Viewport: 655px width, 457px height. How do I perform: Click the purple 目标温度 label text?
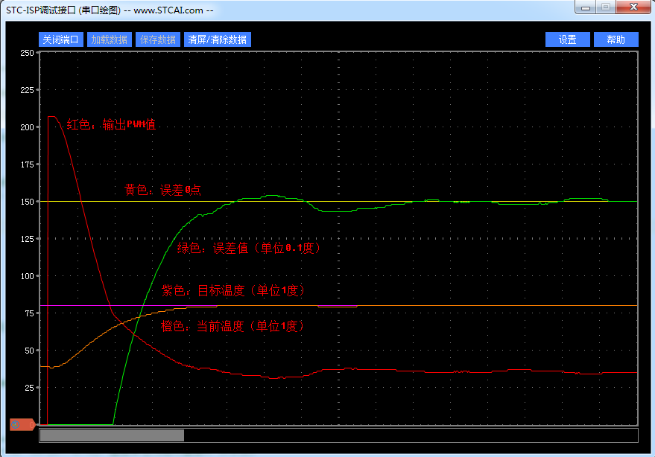(x=234, y=290)
